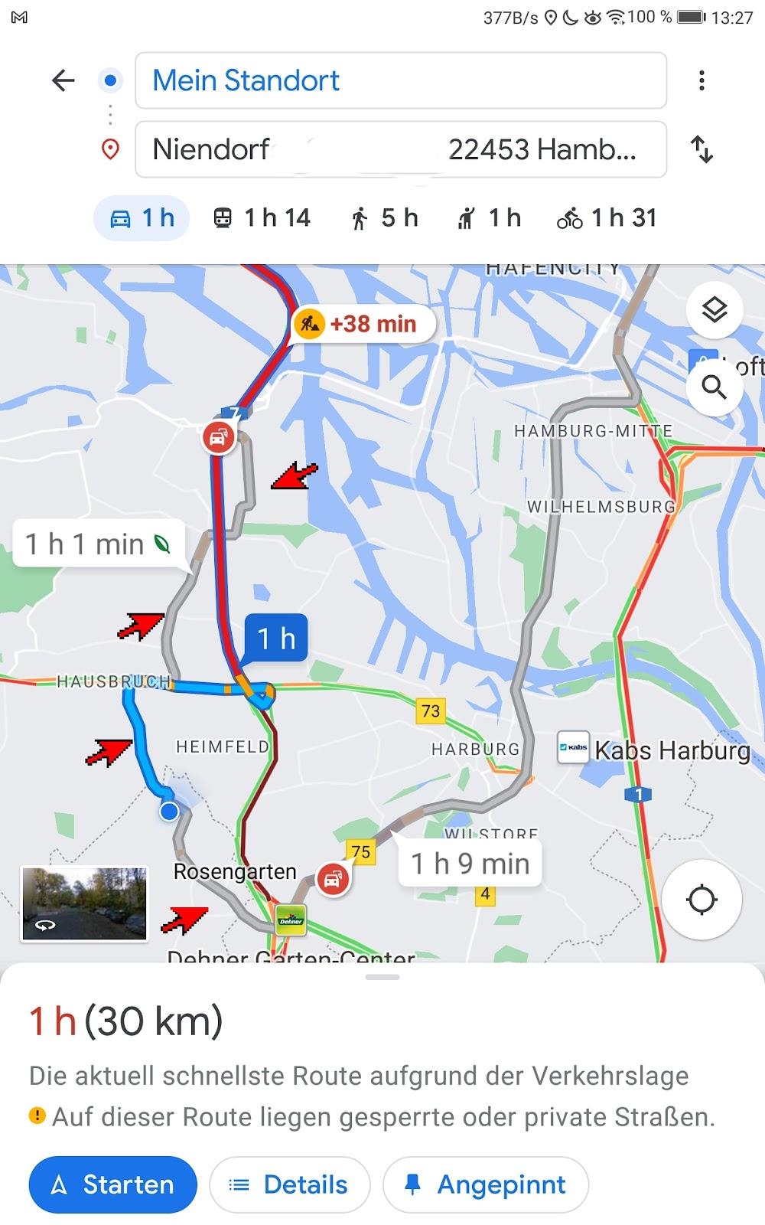The height and width of the screenshot is (1225, 765).
Task: Select the car 1 h travel mode
Action: (x=142, y=218)
